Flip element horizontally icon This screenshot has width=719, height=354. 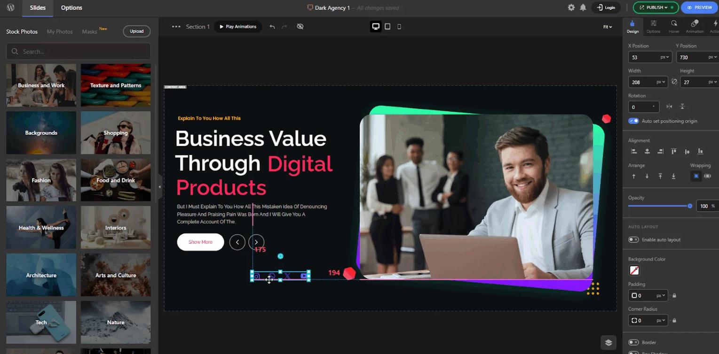pyautogui.click(x=669, y=107)
